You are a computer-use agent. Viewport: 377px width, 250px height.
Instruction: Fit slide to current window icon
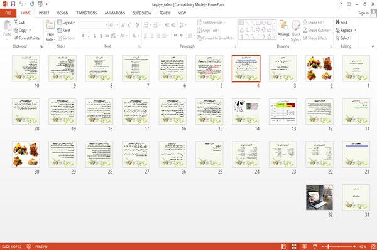[373, 246]
